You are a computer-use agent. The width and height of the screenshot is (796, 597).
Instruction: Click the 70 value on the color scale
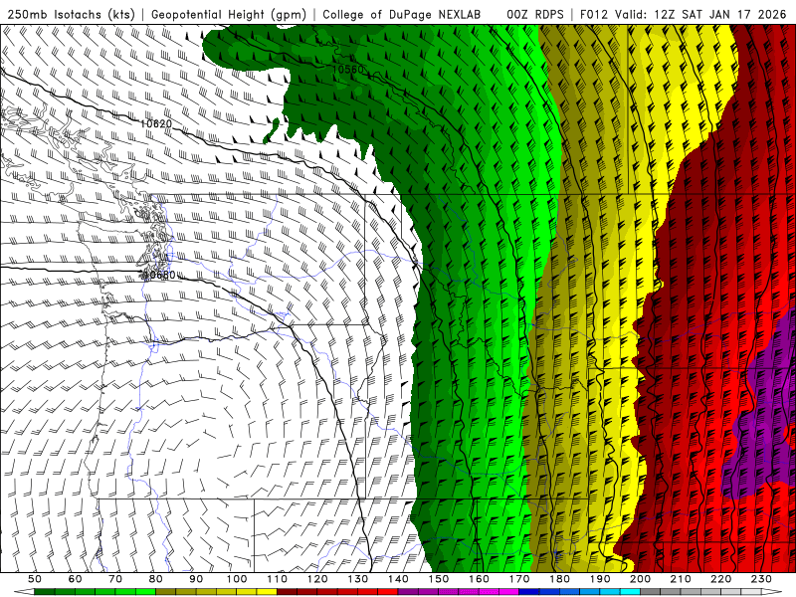(x=115, y=579)
